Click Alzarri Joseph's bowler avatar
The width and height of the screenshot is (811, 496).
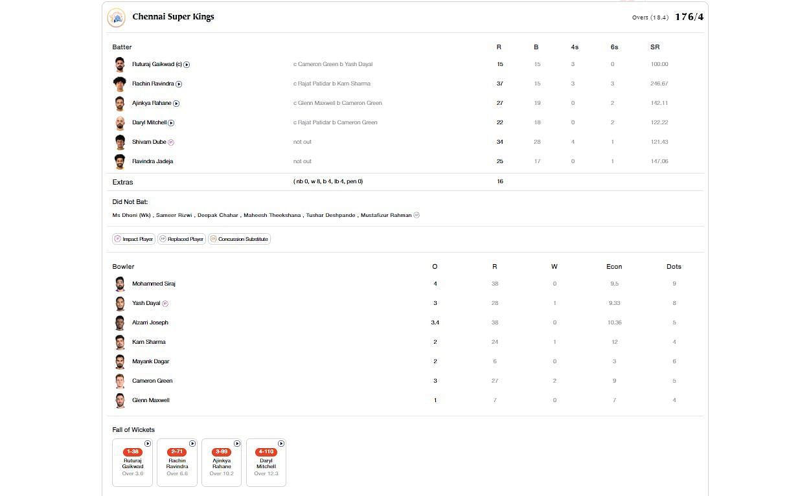(x=120, y=322)
